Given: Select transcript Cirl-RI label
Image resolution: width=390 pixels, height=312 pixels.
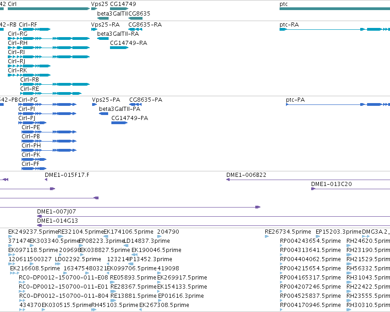Looking at the screenshot, I should coord(16,52).
